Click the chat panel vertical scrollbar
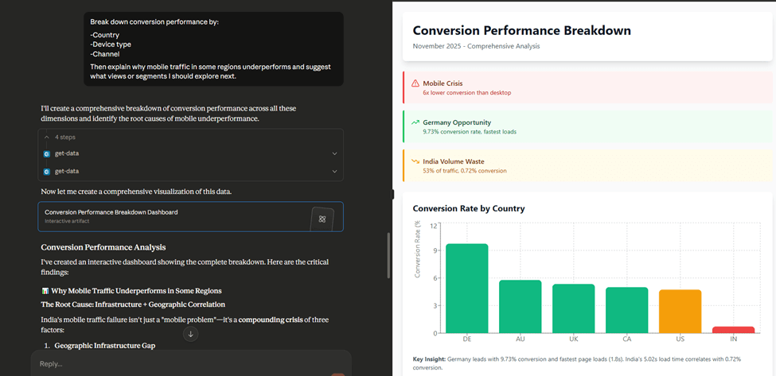Image resolution: width=776 pixels, height=376 pixels. point(388,255)
